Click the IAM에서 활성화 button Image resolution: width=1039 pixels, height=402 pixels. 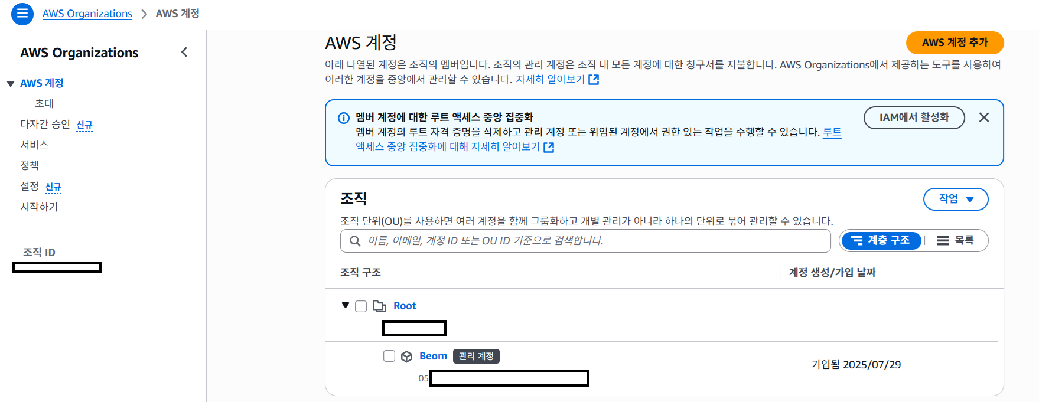click(913, 117)
